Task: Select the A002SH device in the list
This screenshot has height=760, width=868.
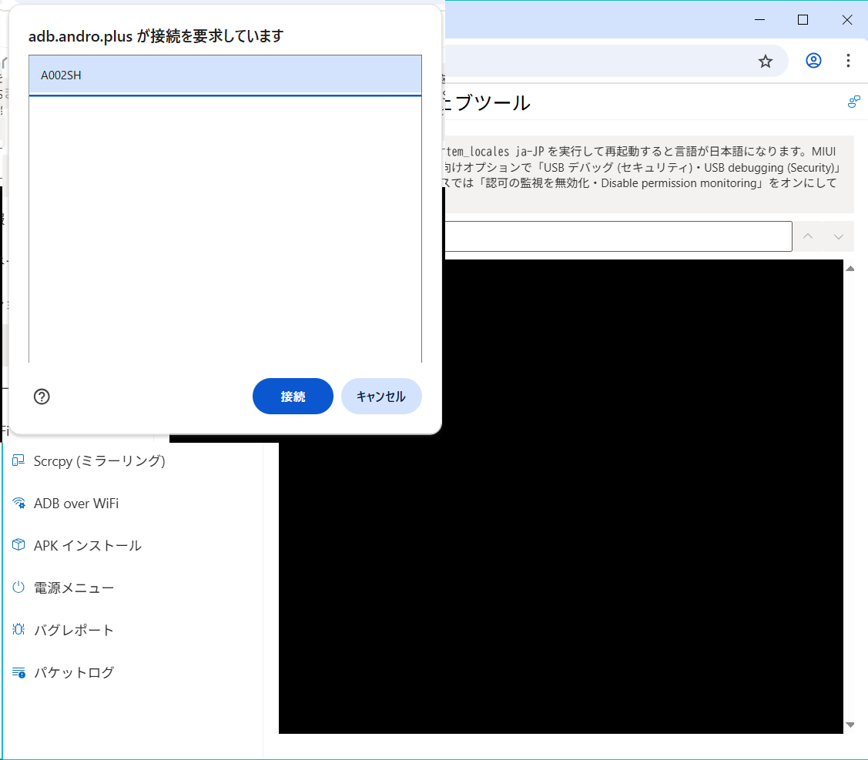Action: (x=225, y=75)
